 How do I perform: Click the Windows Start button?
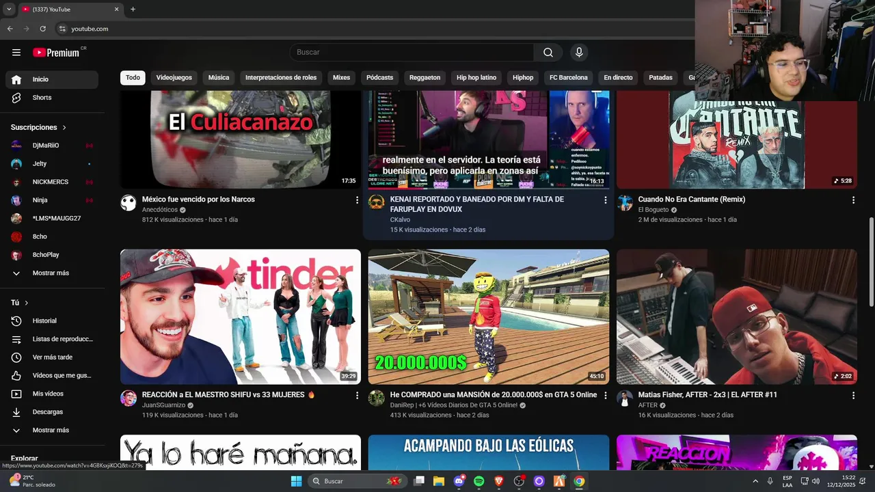coord(296,481)
